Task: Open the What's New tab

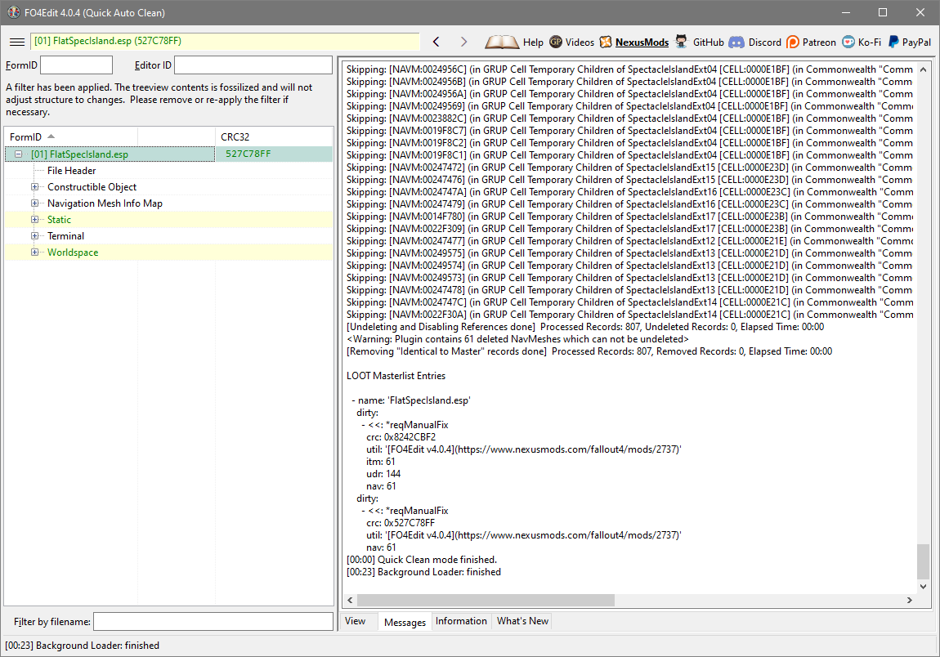Action: point(522,621)
